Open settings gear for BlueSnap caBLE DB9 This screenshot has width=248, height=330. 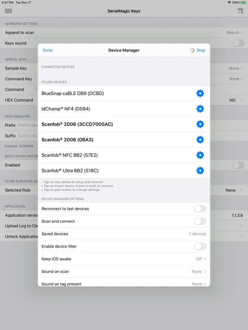tap(200, 93)
